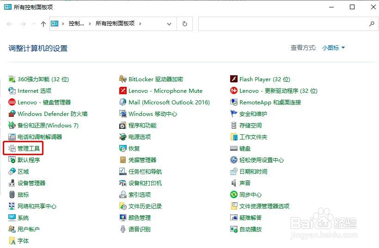Open the 颜色管理 icon

[x=123, y=218]
